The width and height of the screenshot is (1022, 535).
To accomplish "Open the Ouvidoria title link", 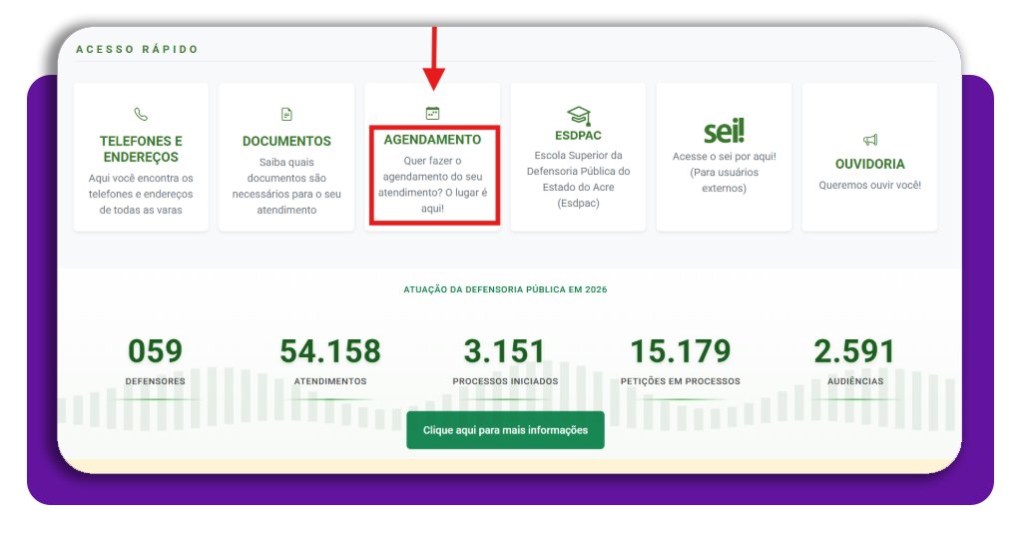I will pos(869,164).
